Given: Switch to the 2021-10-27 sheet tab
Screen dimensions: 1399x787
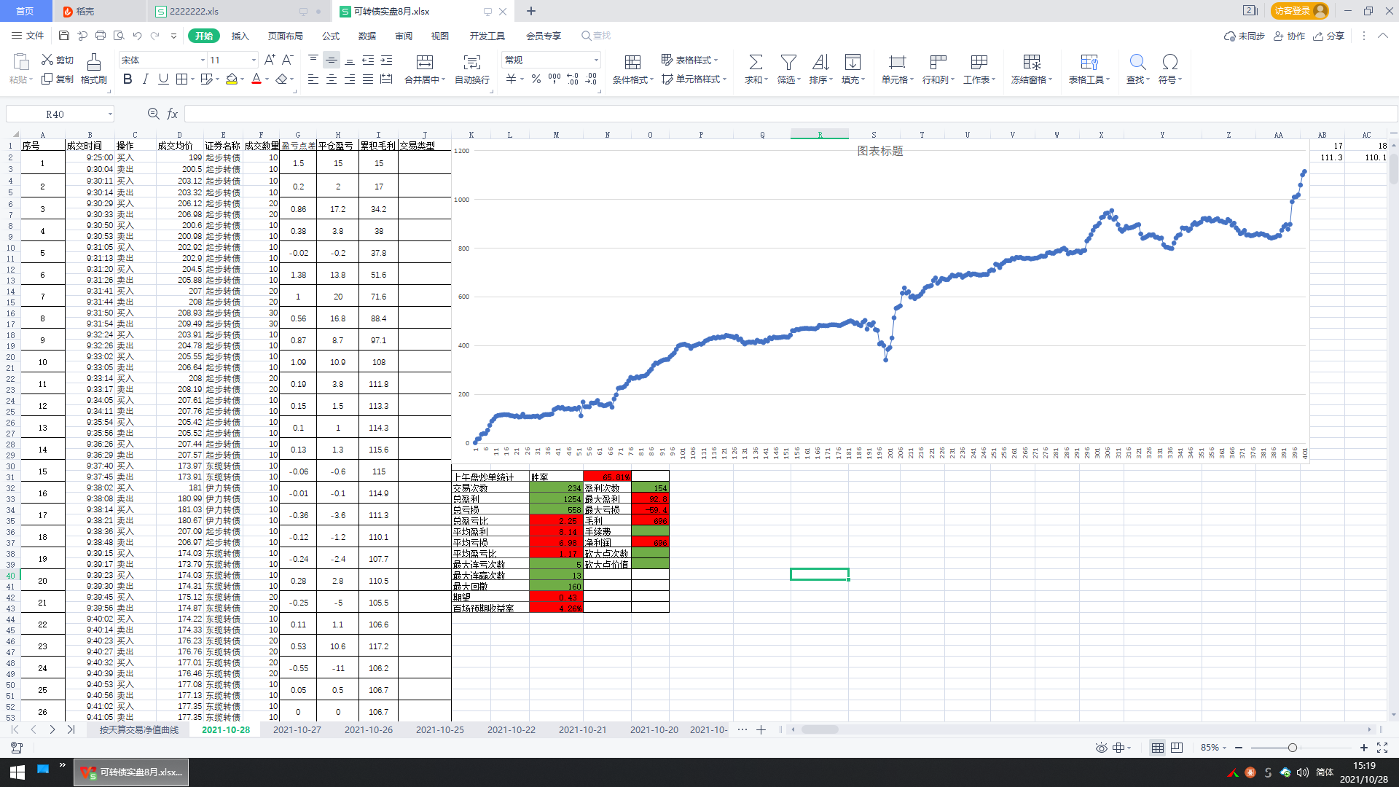Looking at the screenshot, I should tap(297, 729).
